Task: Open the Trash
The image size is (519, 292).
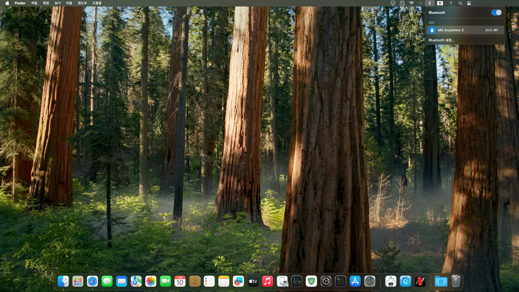Action: click(456, 281)
